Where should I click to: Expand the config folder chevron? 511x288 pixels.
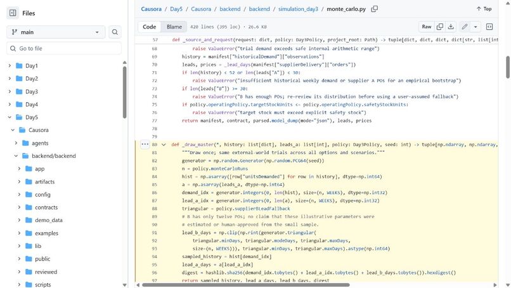click(19, 194)
